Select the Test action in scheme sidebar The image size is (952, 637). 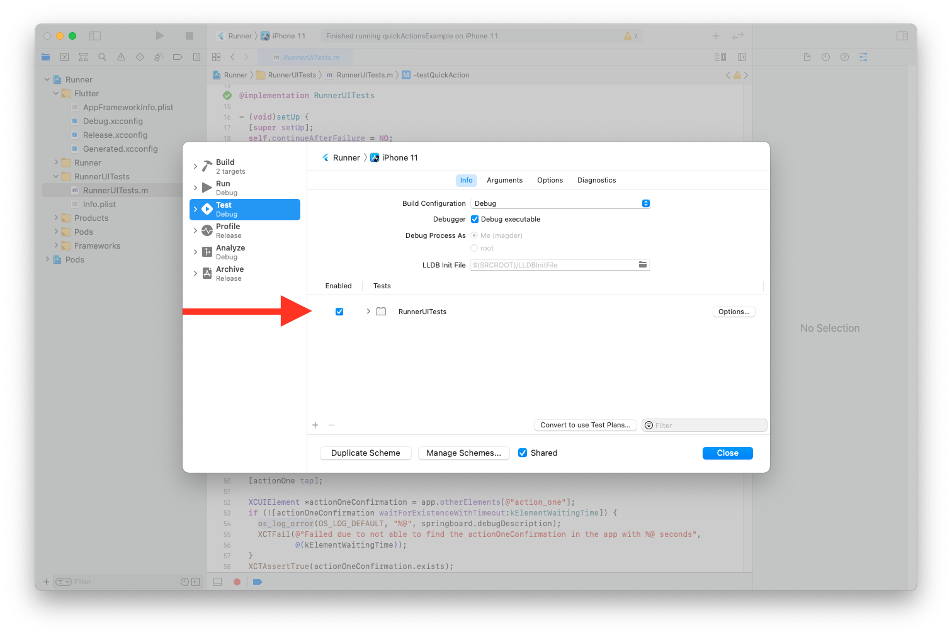coord(245,210)
